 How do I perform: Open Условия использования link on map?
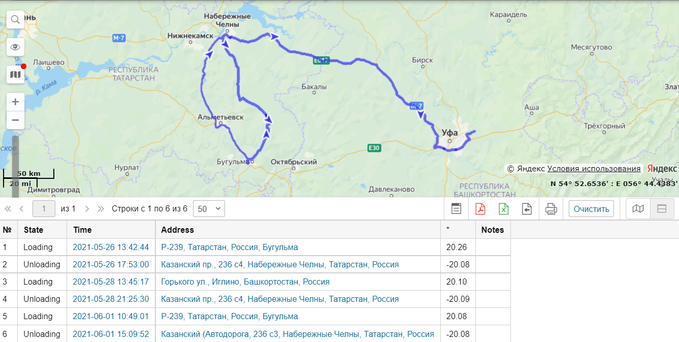pos(594,169)
